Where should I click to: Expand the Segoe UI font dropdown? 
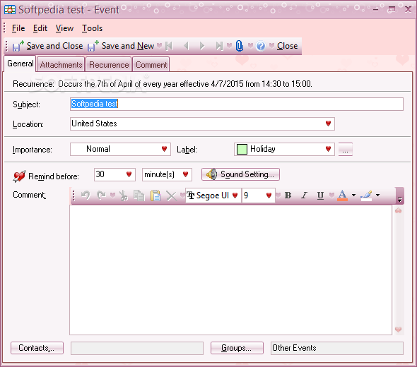pyautogui.click(x=235, y=195)
